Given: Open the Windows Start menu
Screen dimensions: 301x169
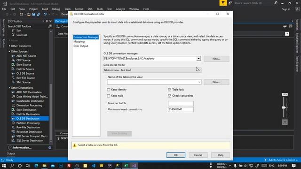Looking at the screenshot, I should click(x=4, y=166).
